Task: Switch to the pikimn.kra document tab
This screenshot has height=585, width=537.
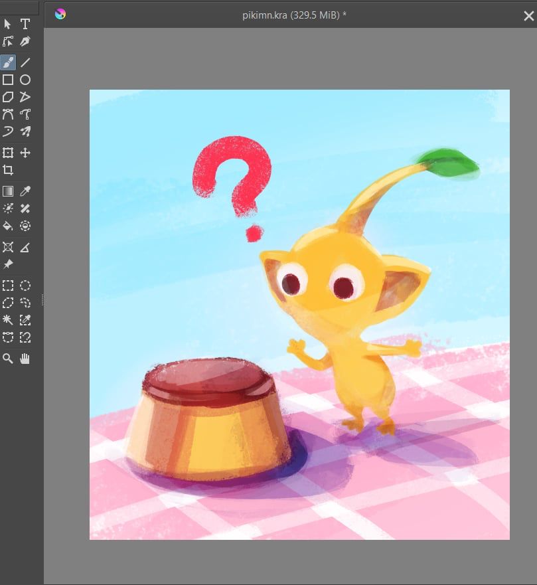Action: point(294,15)
